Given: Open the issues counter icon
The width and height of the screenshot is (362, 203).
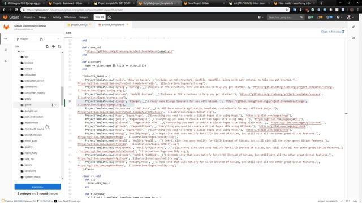Looking at the screenshot, I should pyautogui.click(x=311, y=17).
